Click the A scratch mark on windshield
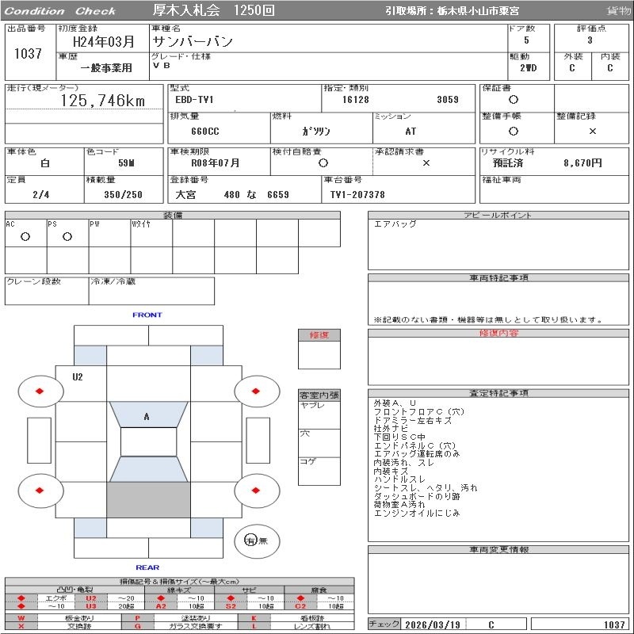The width and height of the screenshot is (634, 634). click(147, 417)
